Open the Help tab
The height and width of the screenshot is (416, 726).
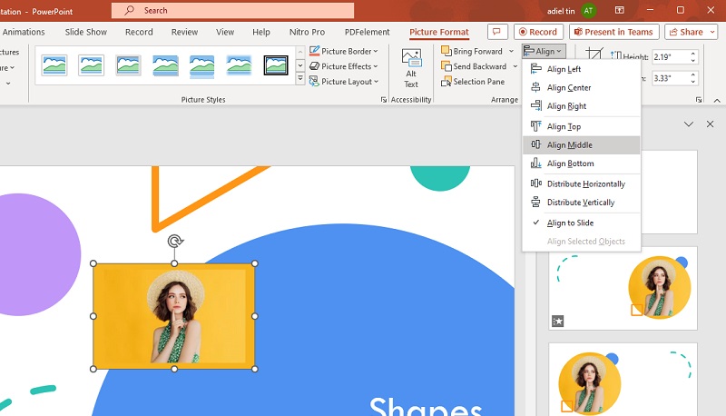coord(261,32)
